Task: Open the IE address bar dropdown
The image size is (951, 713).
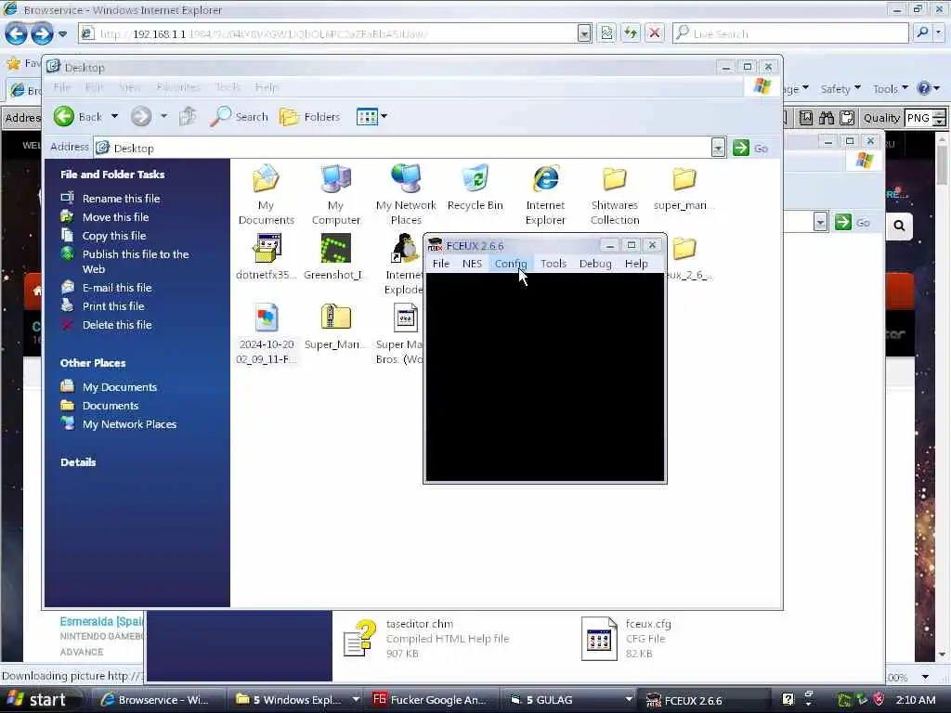Action: coord(584,33)
